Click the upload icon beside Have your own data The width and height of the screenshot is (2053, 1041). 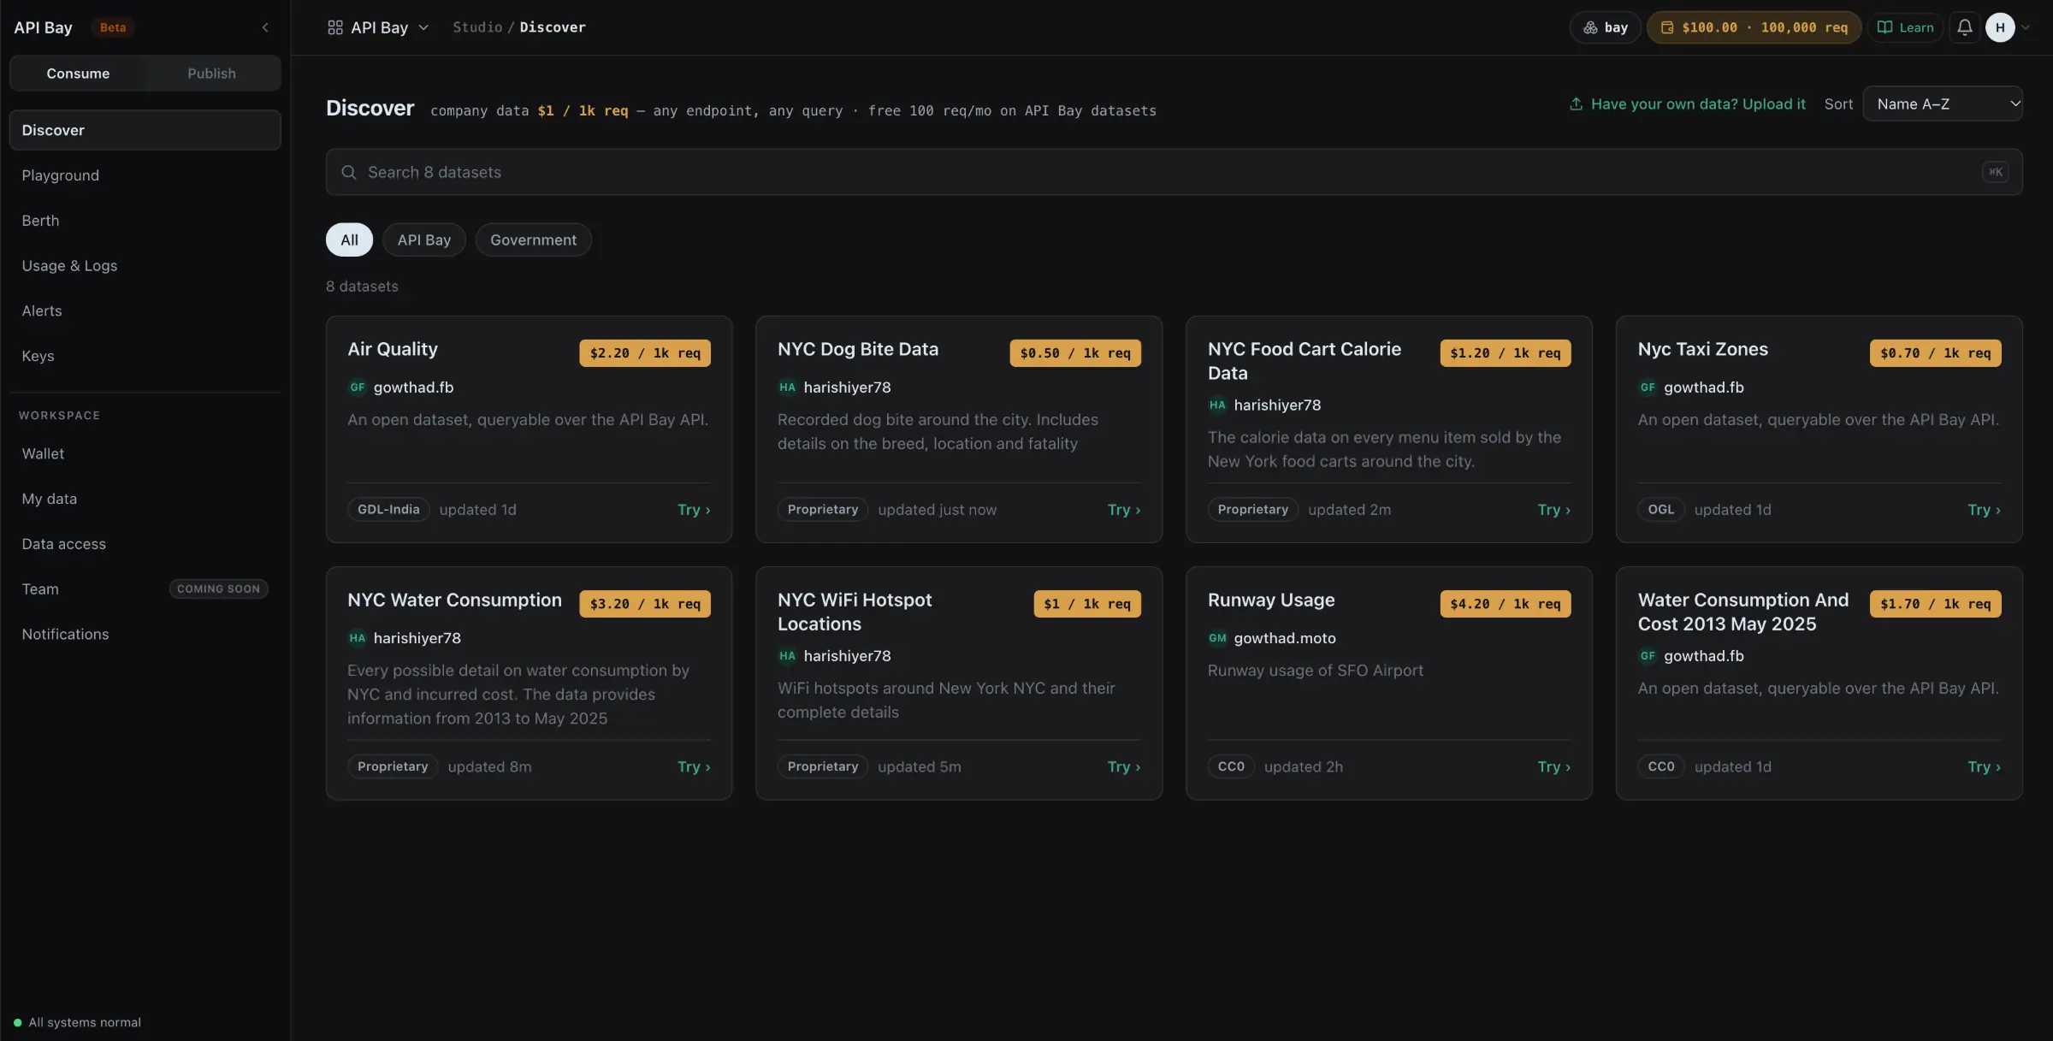coord(1576,104)
